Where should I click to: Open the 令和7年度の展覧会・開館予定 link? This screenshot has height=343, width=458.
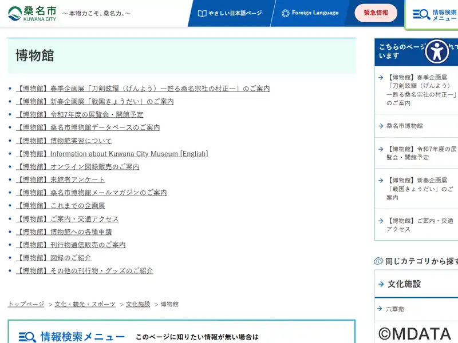(80, 114)
